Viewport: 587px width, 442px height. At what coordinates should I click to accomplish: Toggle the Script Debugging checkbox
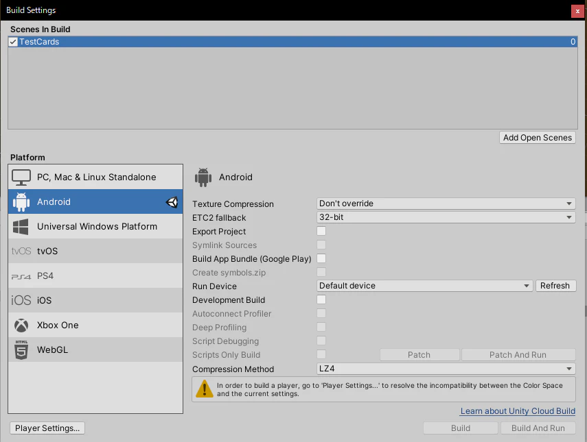[x=321, y=341]
